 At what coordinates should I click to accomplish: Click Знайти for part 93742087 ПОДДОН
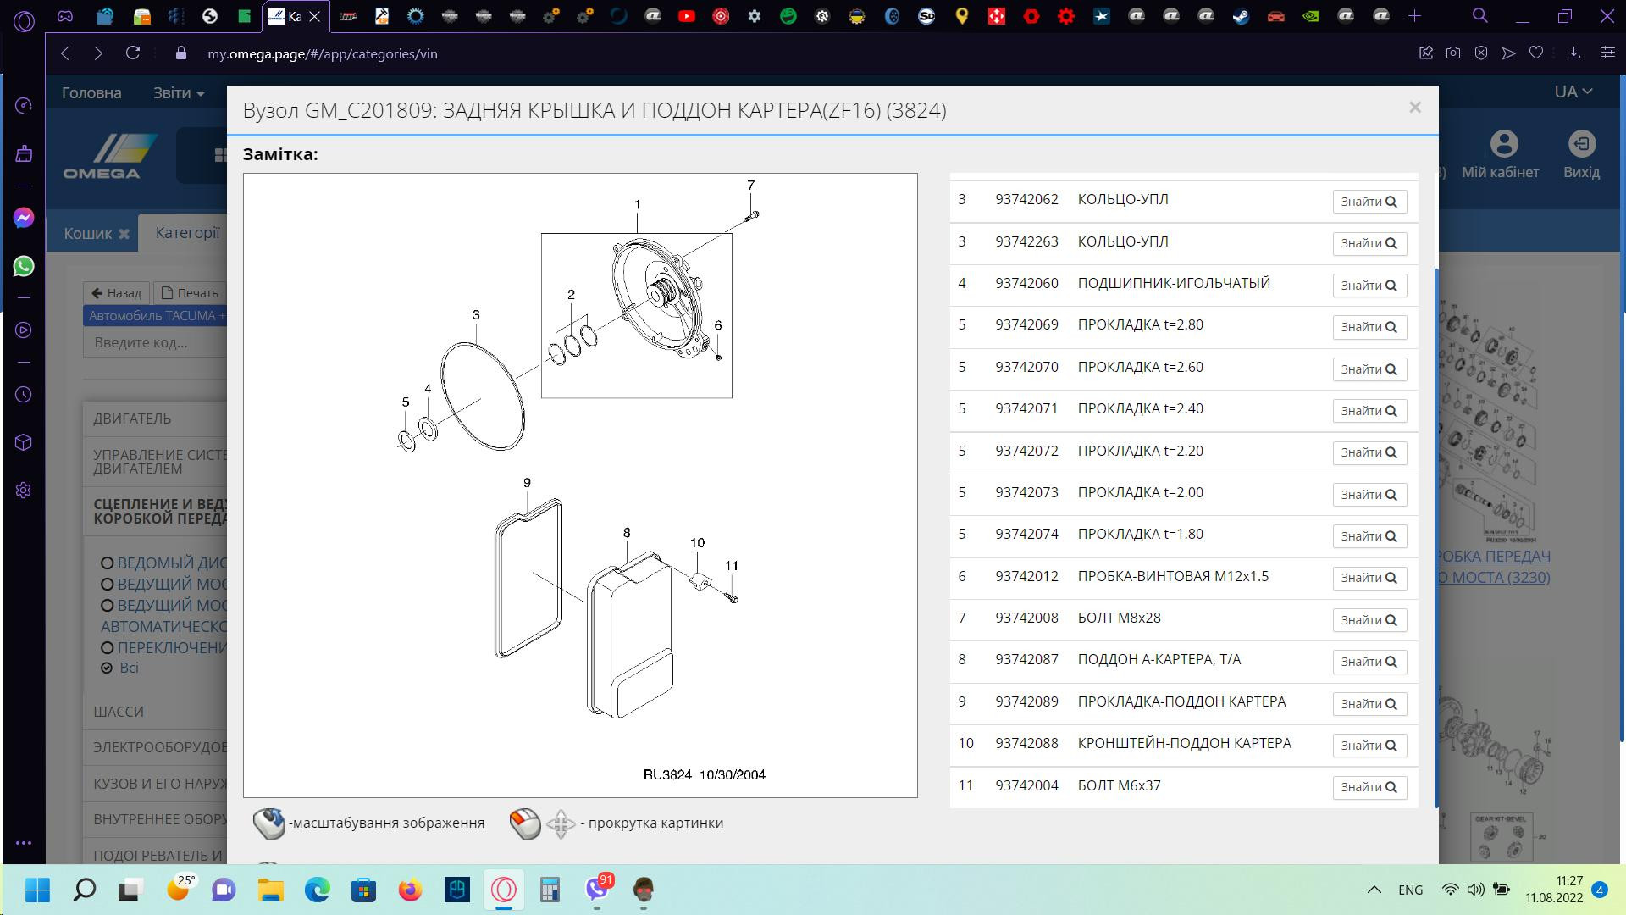[1369, 662]
